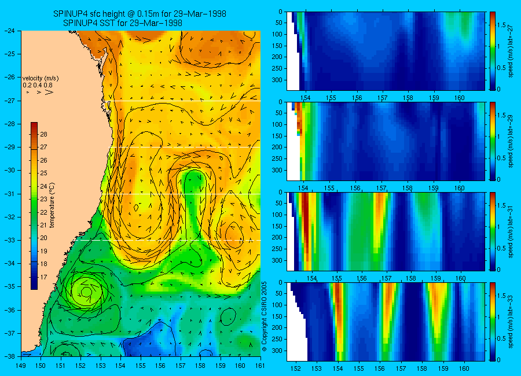Select the "velocity (m/s)" legend label

pos(41,79)
